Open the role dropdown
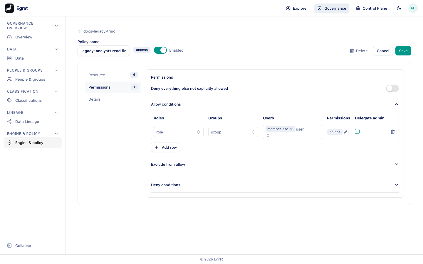The image size is (423, 264). tap(179, 132)
